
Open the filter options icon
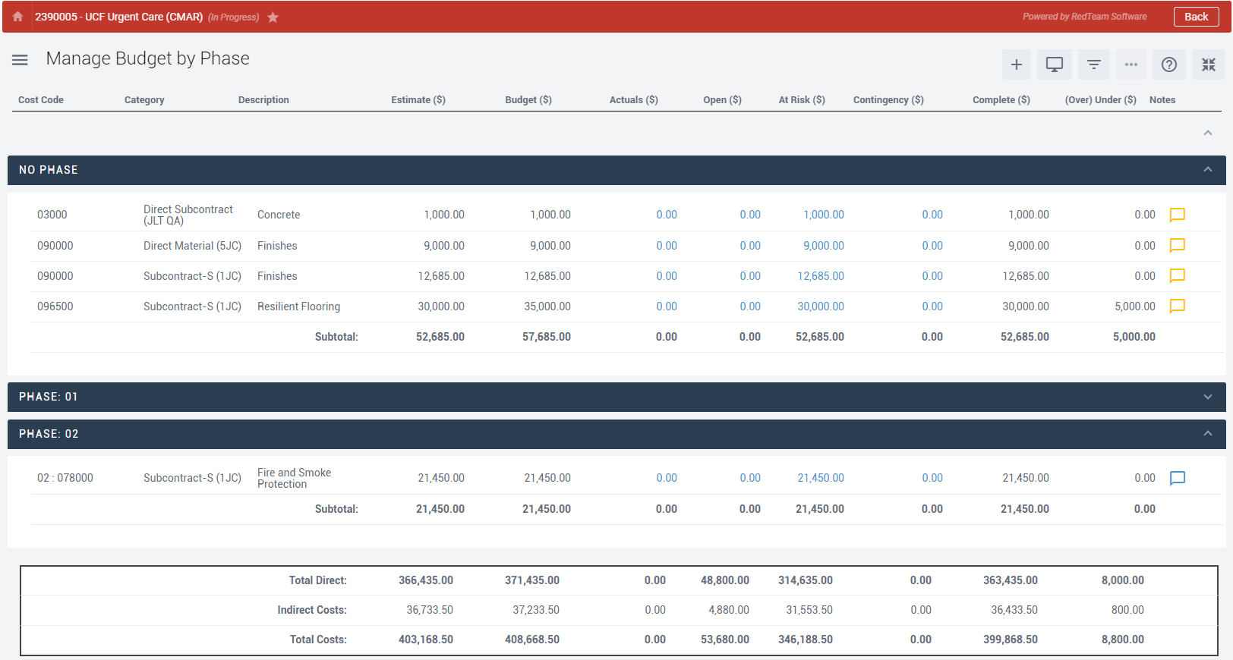[1093, 65]
